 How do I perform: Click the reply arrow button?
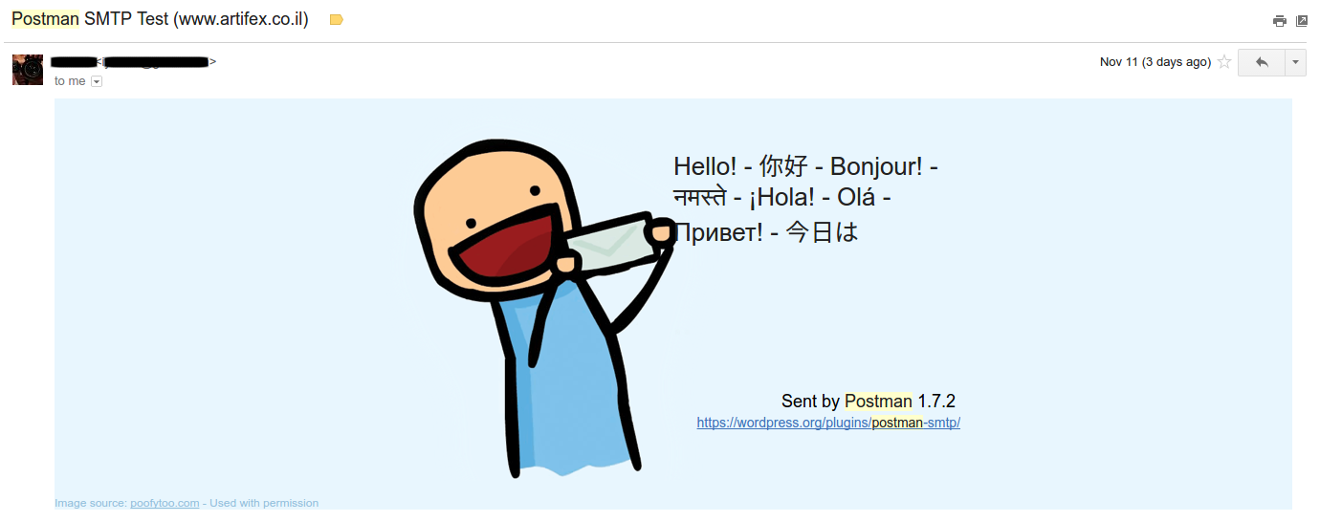[x=1262, y=62]
